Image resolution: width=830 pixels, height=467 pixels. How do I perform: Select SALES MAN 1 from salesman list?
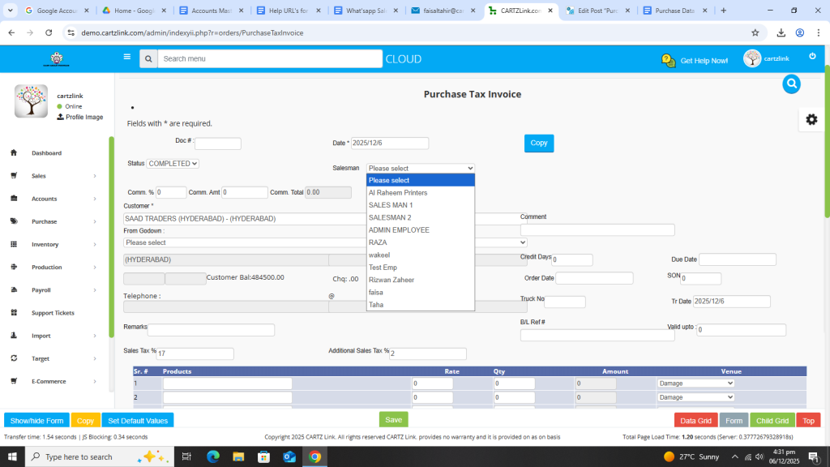pos(391,205)
